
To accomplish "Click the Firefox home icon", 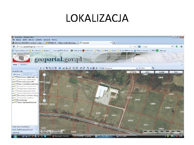I will pos(182,47).
